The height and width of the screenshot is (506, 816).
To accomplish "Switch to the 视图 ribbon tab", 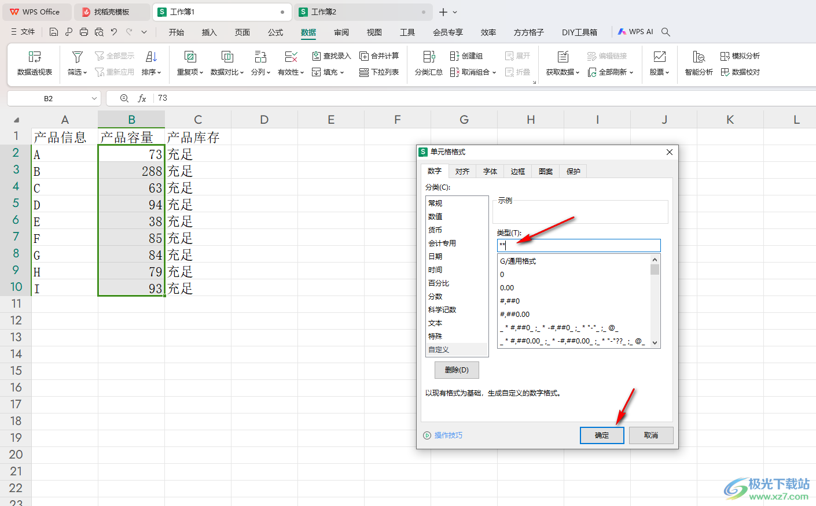I will pos(374,32).
